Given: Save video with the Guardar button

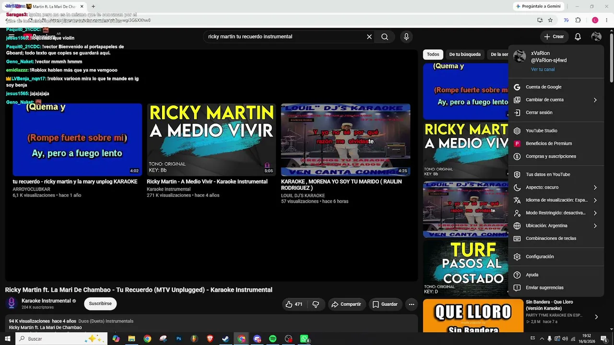Looking at the screenshot, I should 385,304.
